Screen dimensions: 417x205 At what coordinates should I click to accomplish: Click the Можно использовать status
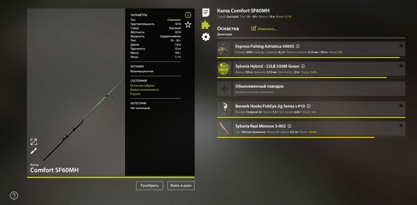[x=145, y=90]
